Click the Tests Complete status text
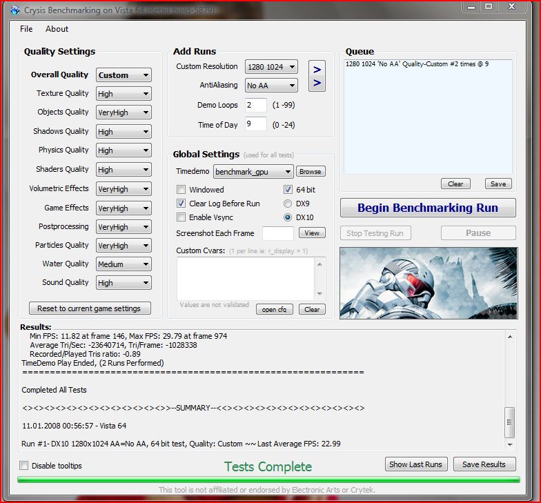This screenshot has height=503, width=541. (x=268, y=466)
